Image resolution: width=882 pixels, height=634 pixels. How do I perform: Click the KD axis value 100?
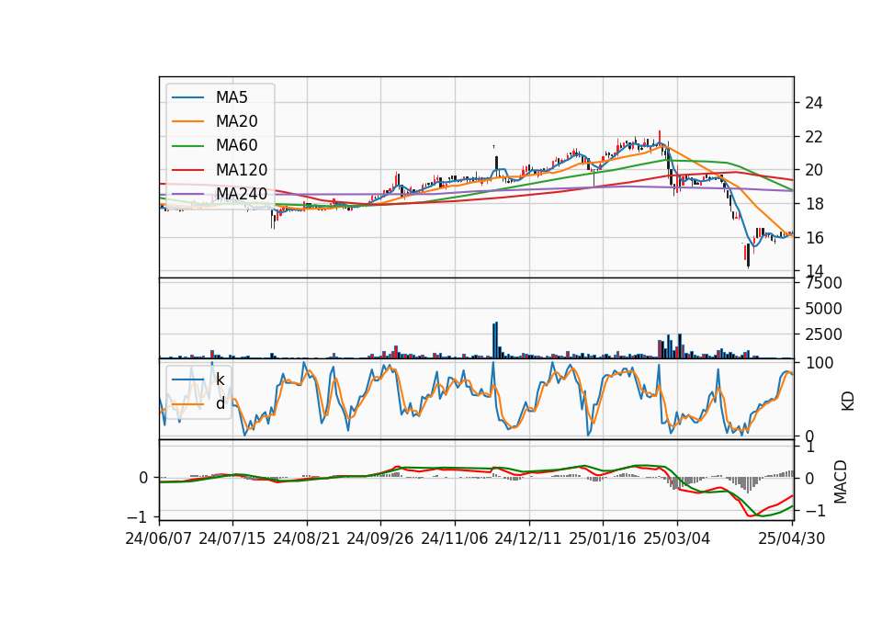pyautogui.click(x=819, y=363)
